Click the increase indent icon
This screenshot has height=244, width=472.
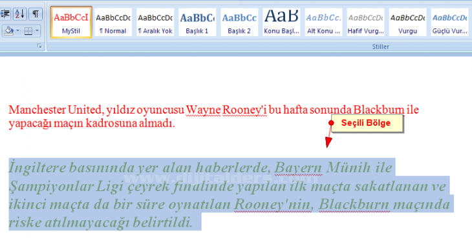(x=5, y=14)
